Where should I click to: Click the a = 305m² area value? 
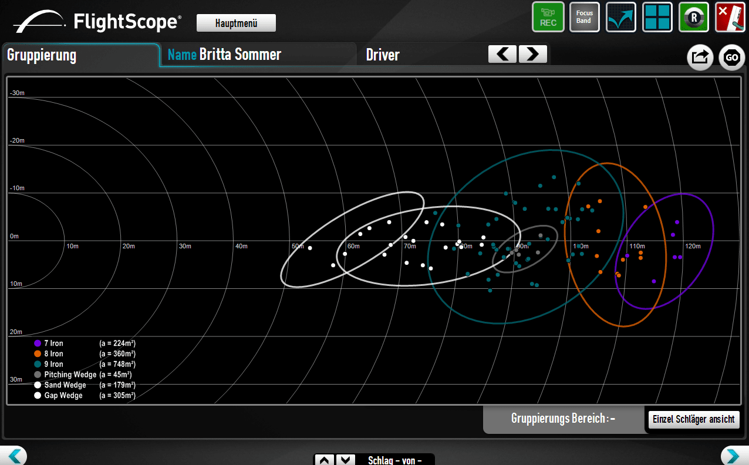117,396
